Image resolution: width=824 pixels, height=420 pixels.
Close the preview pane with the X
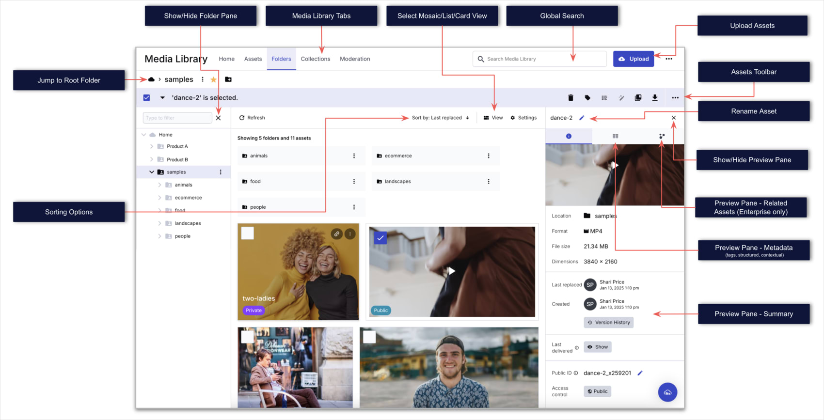(x=674, y=118)
